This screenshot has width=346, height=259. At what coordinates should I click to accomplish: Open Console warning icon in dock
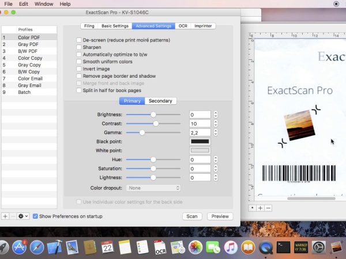pyautogui.click(x=301, y=247)
